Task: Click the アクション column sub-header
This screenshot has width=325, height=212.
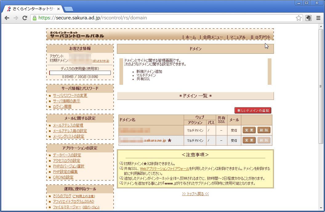Action: click(195, 123)
